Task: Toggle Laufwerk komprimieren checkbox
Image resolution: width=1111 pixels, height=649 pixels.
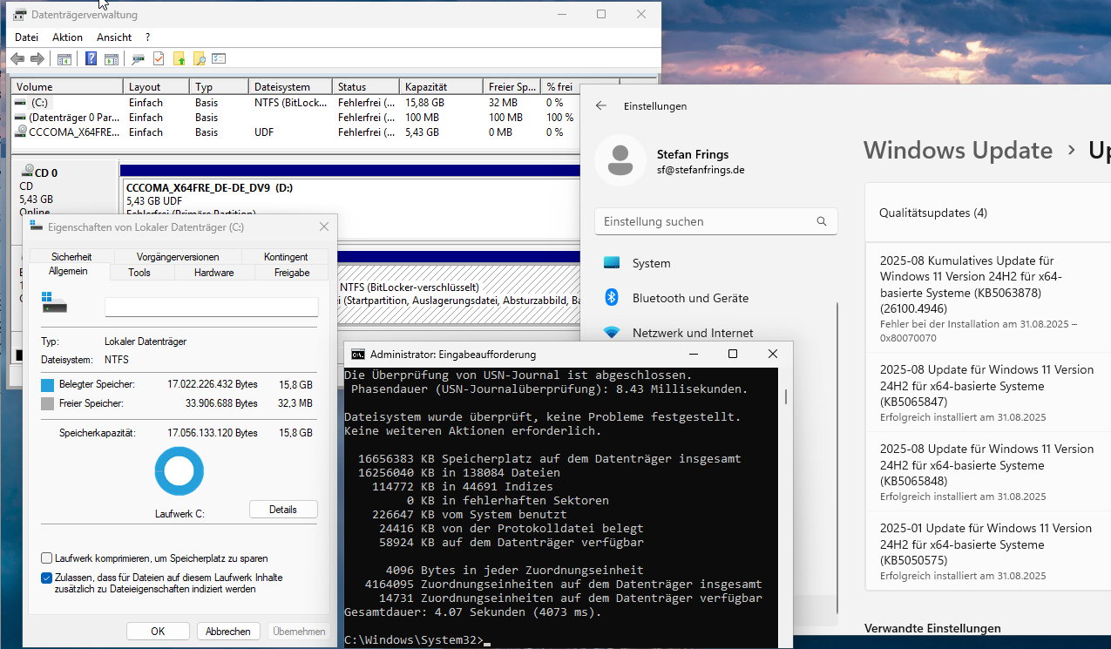Action: pos(46,558)
